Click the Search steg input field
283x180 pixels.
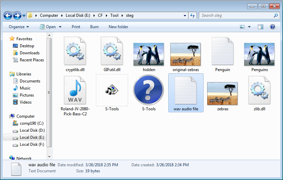[x=236, y=15]
